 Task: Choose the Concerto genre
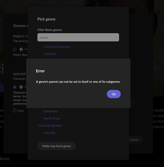(x=50, y=54)
